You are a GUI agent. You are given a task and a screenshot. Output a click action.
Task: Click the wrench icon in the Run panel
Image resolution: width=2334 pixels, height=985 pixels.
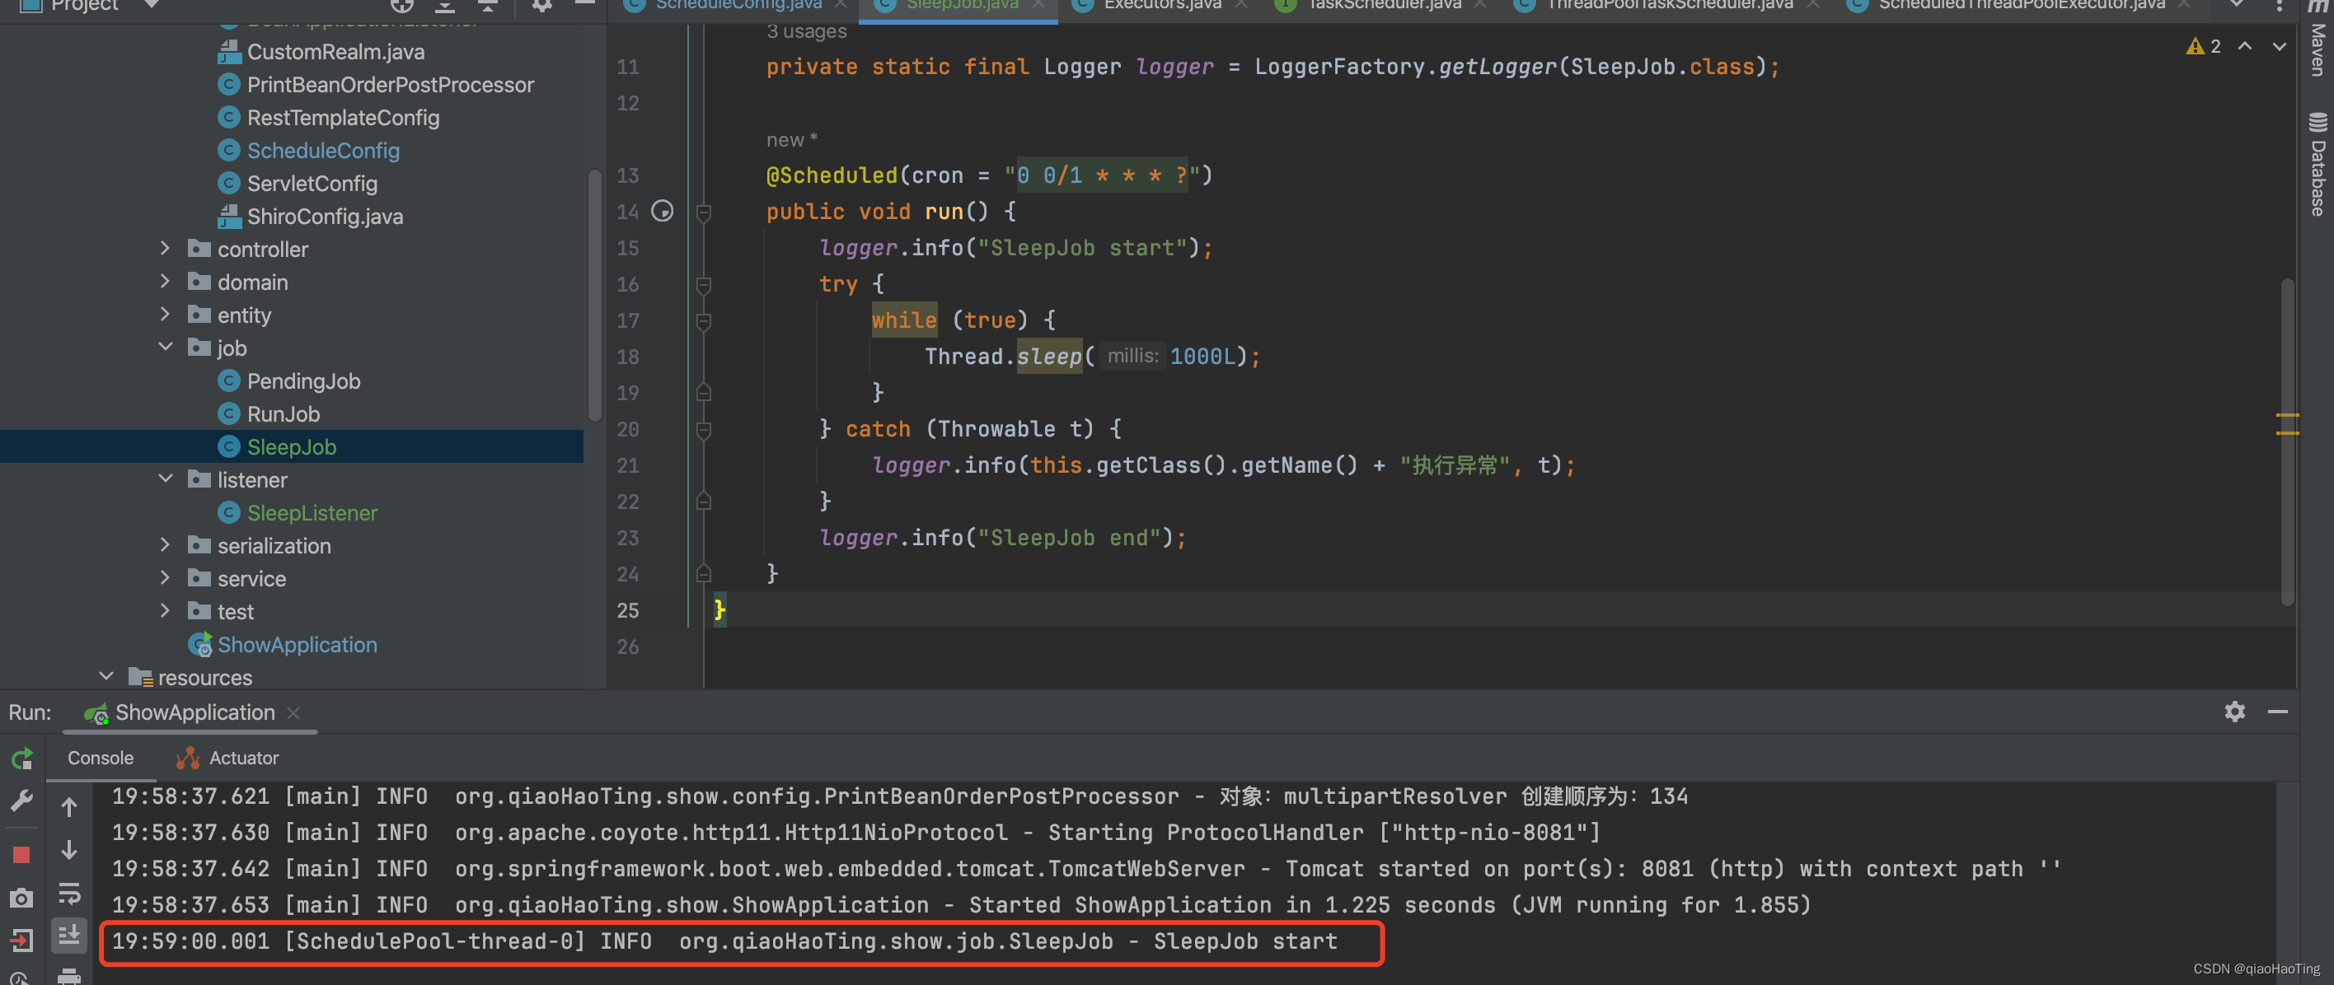[x=21, y=801]
